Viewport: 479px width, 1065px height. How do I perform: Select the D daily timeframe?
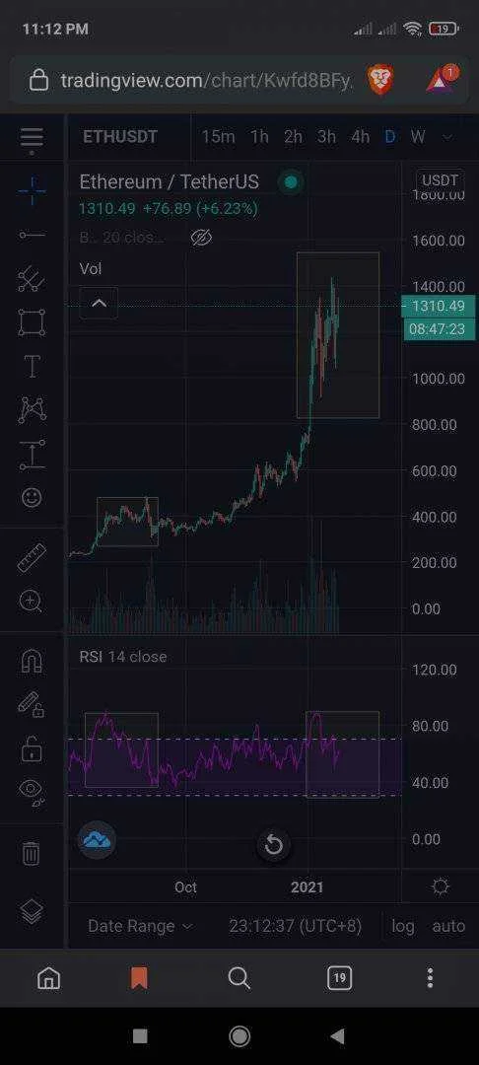390,136
